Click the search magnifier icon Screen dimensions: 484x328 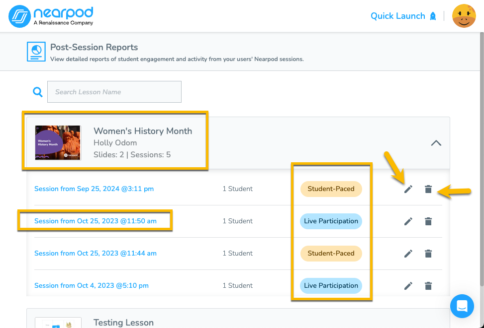pos(38,92)
